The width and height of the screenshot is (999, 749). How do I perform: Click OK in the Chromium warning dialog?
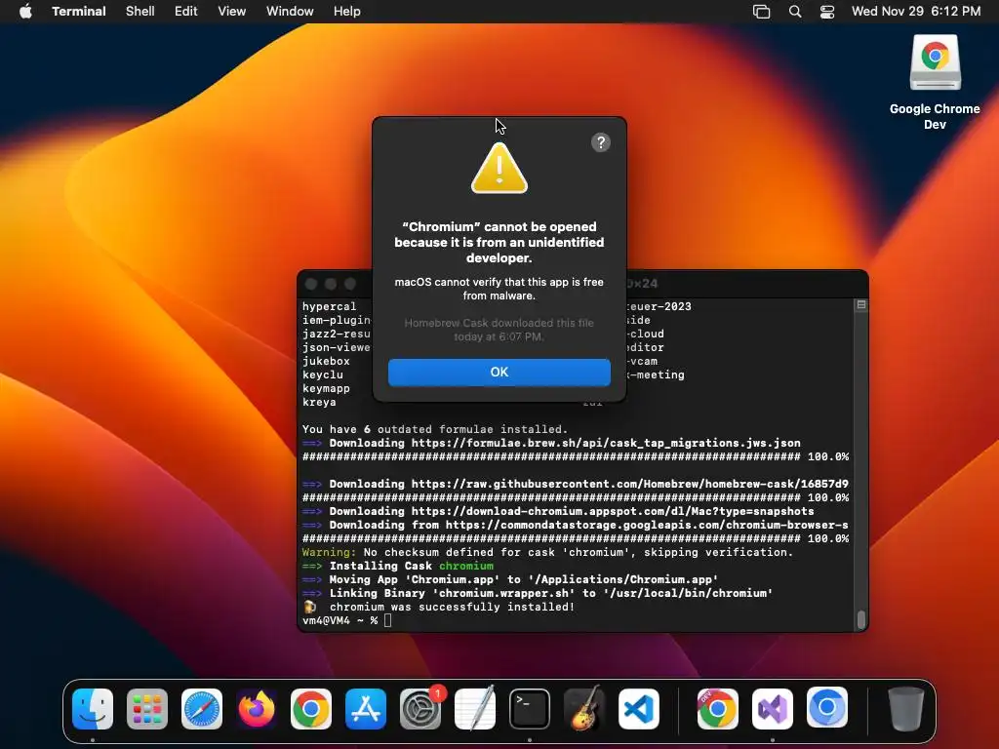(x=499, y=372)
